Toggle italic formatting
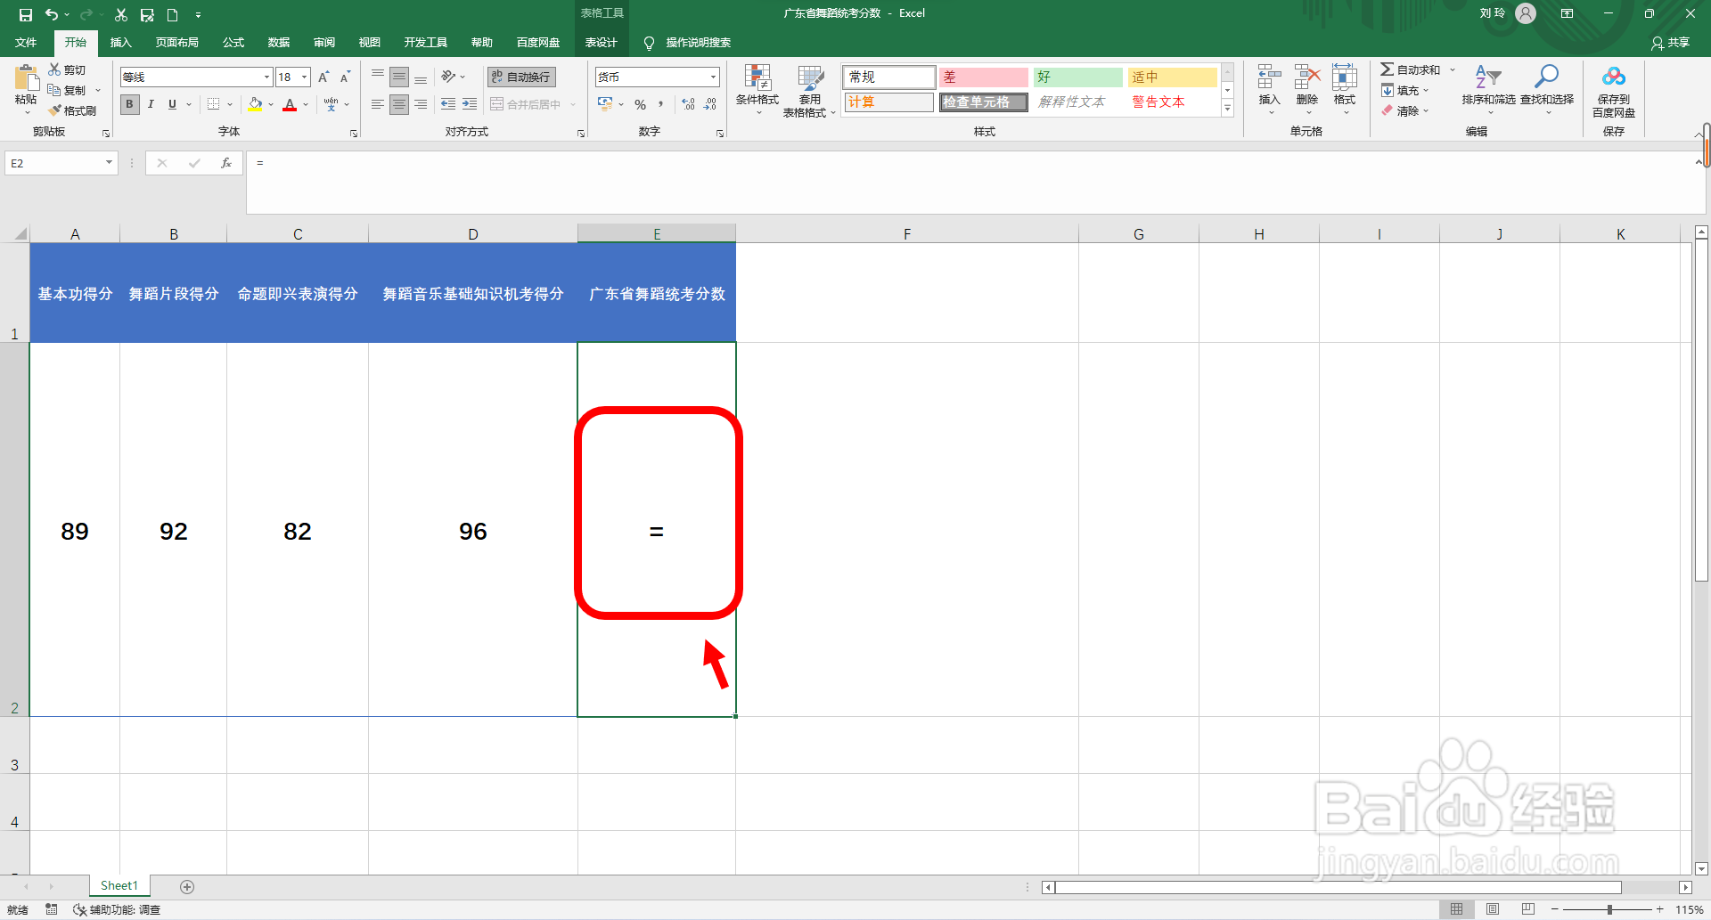This screenshot has width=1711, height=920. (151, 104)
